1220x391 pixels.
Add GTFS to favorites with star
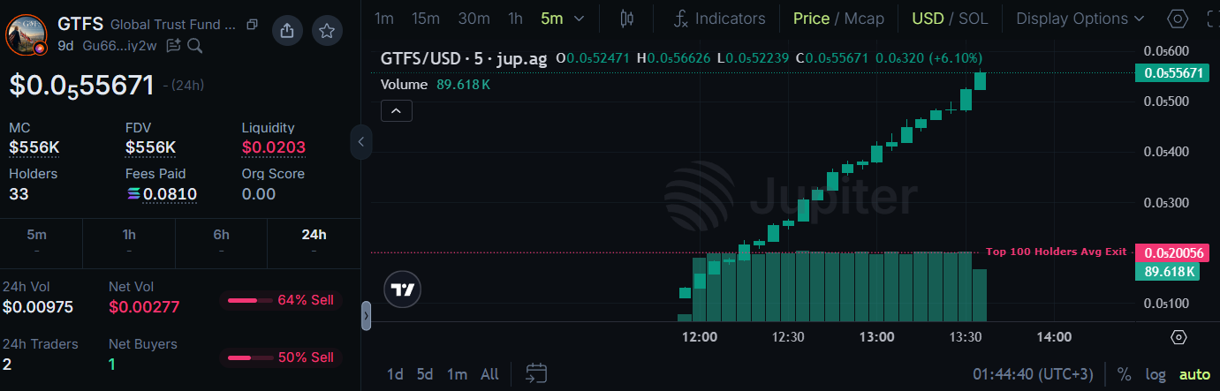pyautogui.click(x=327, y=31)
